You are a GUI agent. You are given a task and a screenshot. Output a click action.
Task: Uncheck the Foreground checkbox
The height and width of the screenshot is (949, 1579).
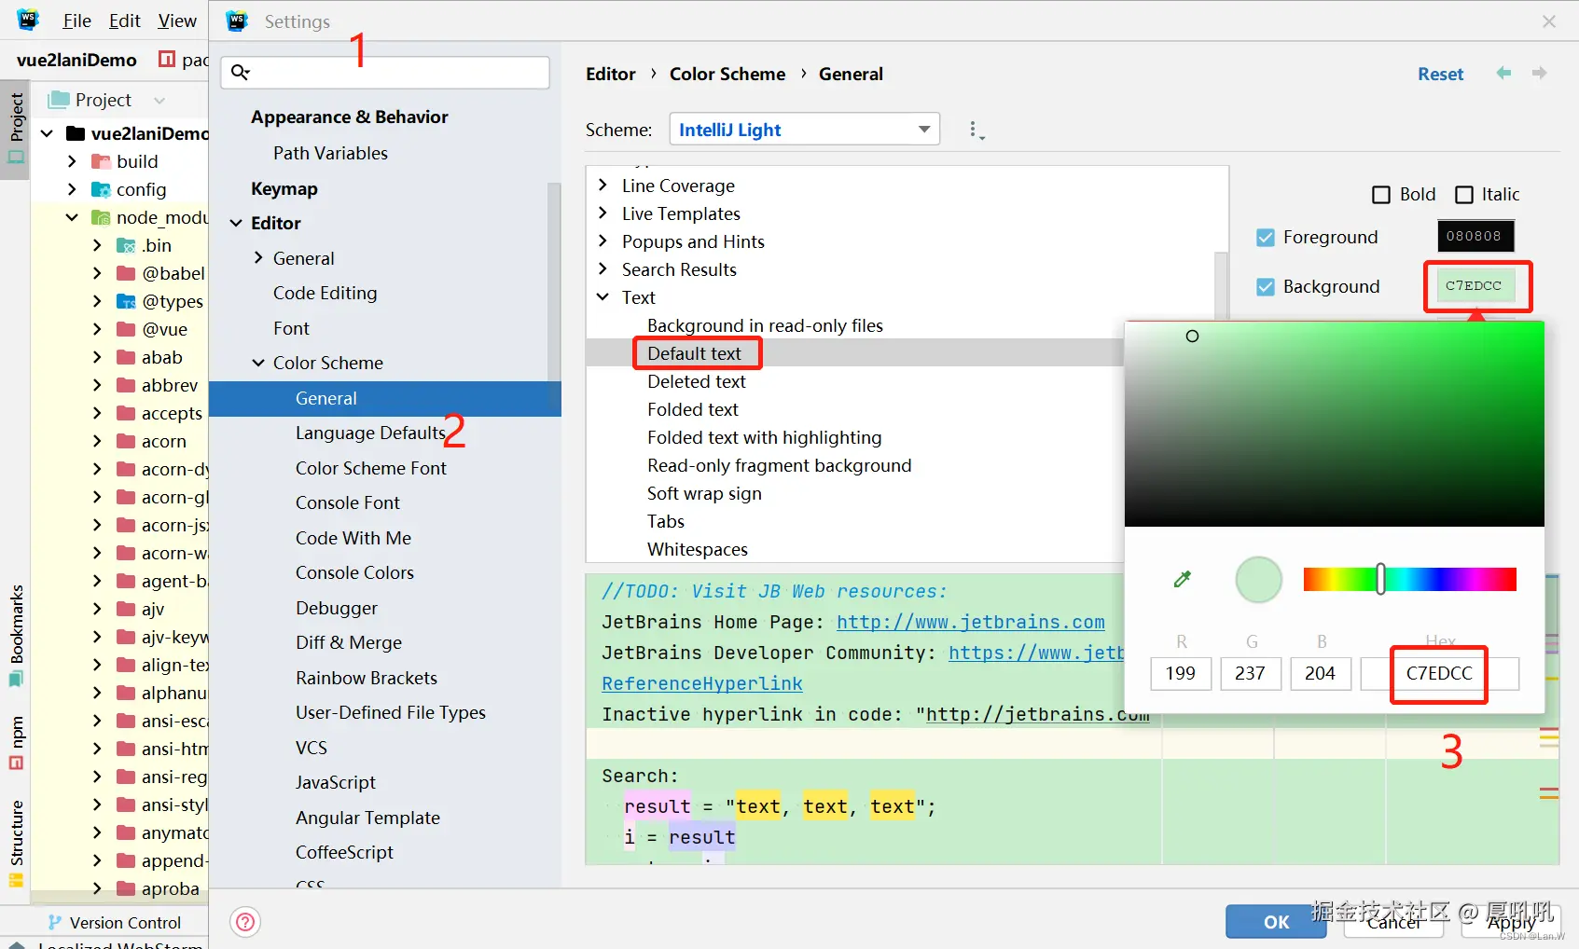coord(1266,238)
